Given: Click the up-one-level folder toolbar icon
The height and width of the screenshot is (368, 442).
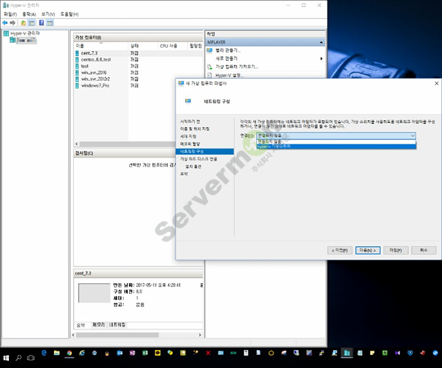Looking at the screenshot, I should tap(23, 23).
